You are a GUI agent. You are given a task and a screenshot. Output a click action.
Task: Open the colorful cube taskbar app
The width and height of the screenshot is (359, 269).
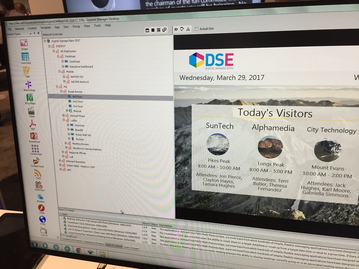[90, 252]
